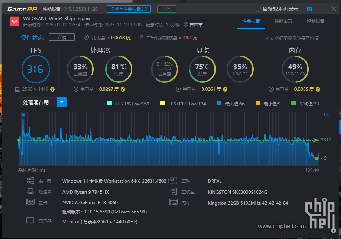Click the memory 49% 15.7/32 GB gauge
The image size is (341, 239).
click(x=295, y=69)
